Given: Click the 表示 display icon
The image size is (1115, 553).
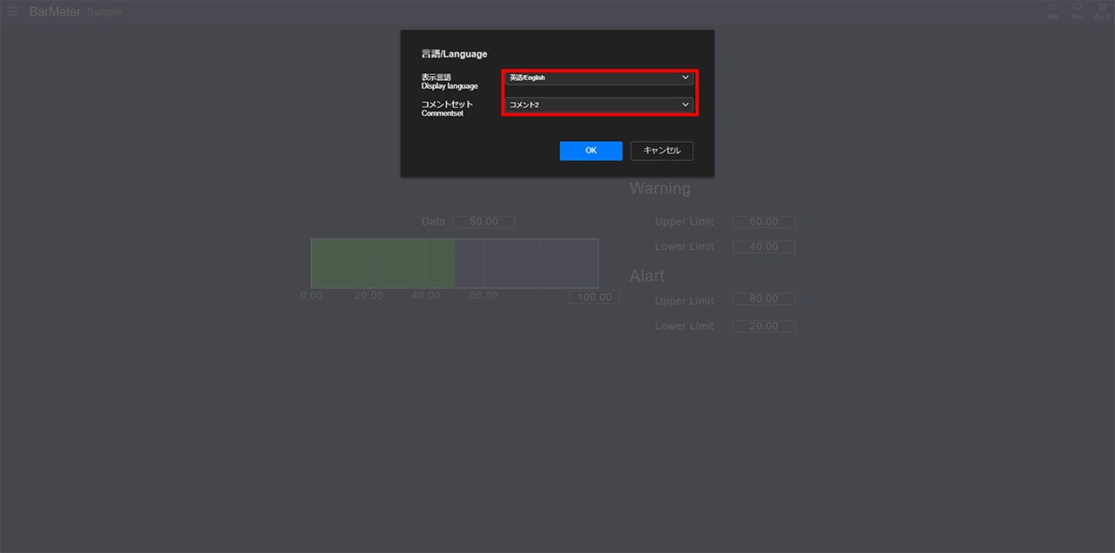Looking at the screenshot, I should 1078,10.
